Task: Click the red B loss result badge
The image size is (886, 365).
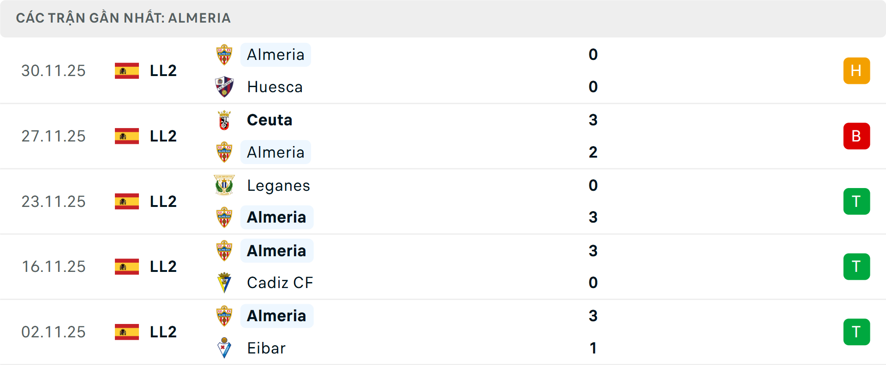Action: [x=856, y=136]
